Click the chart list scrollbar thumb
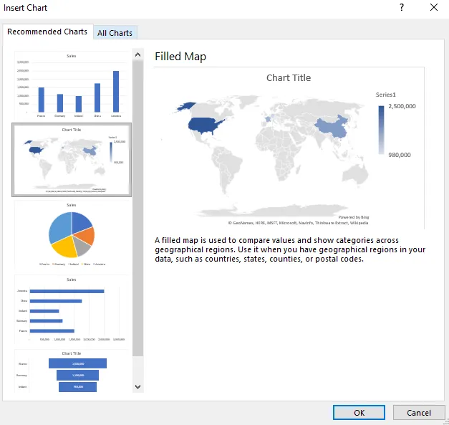This screenshot has width=449, height=425. click(137, 208)
